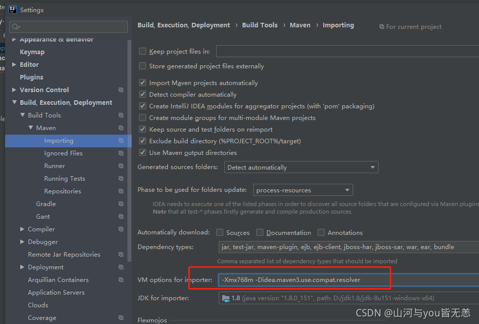479x324 pixels.
Task: Toggle Use Maven output directories checkbox
Action: [x=143, y=152]
